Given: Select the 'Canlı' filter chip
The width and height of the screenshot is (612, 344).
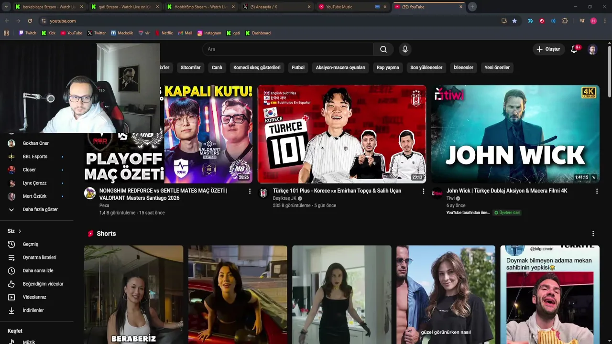Looking at the screenshot, I should 217,67.
